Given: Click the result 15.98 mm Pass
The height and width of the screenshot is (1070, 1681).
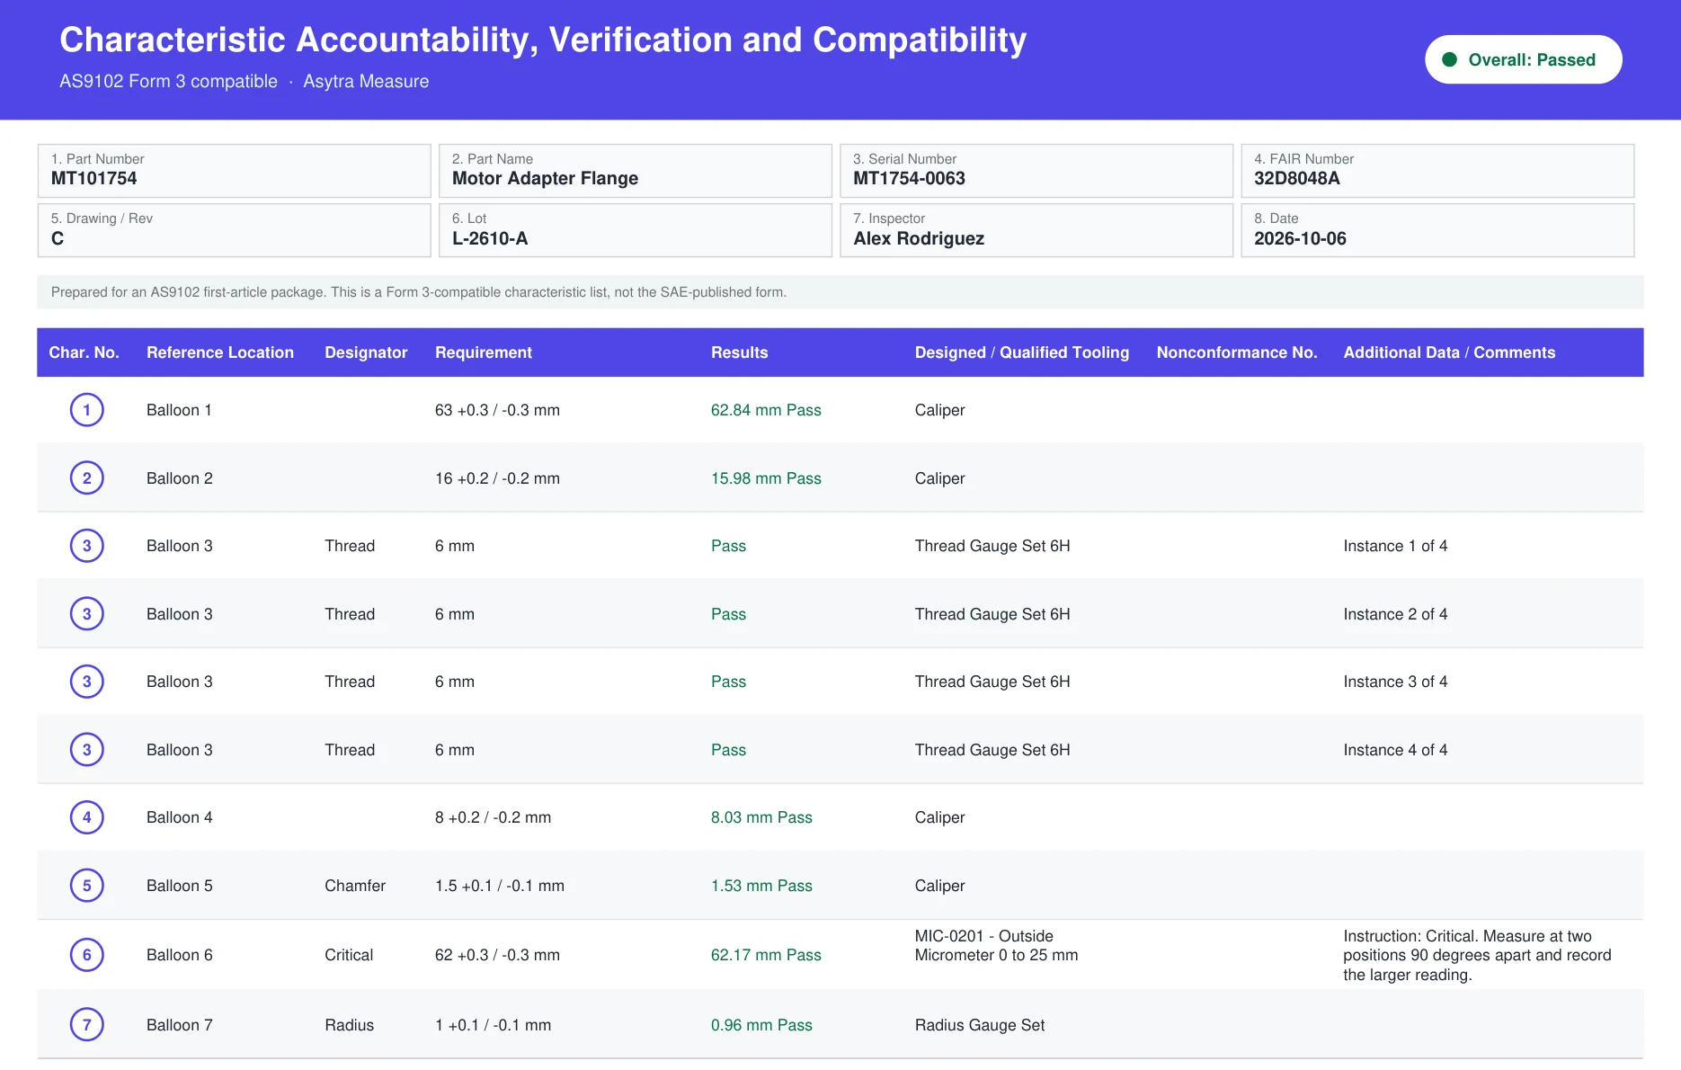Looking at the screenshot, I should tap(766, 478).
